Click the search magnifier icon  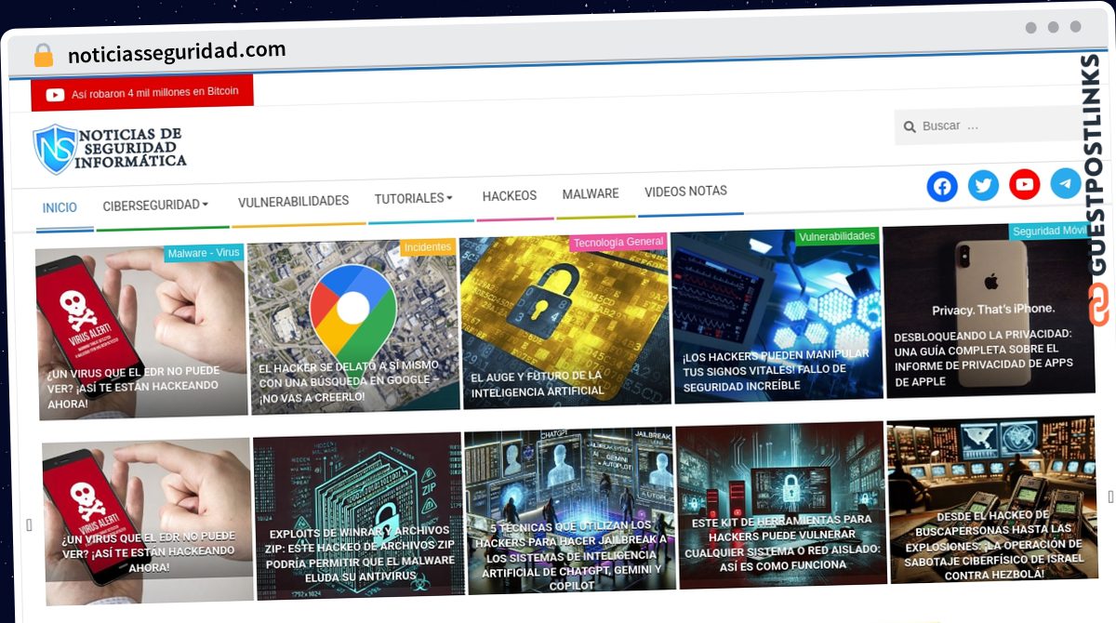[x=910, y=126]
